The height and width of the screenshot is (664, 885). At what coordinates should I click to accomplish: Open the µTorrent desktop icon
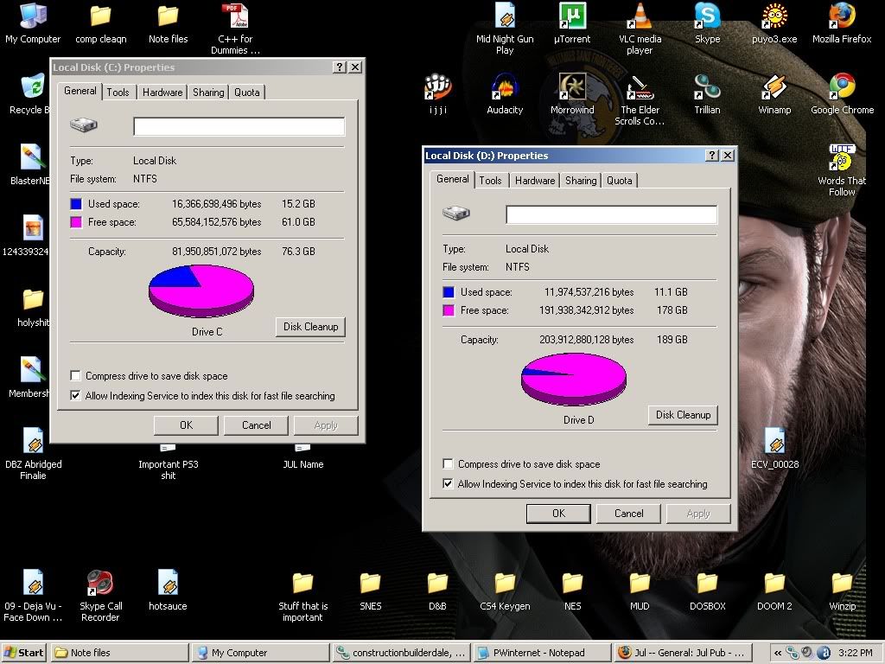pyautogui.click(x=571, y=16)
